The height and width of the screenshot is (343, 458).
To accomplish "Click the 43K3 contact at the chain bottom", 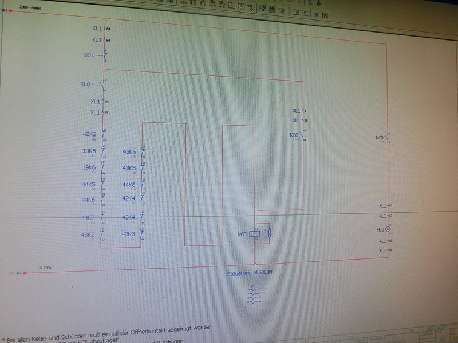I will pos(143,234).
